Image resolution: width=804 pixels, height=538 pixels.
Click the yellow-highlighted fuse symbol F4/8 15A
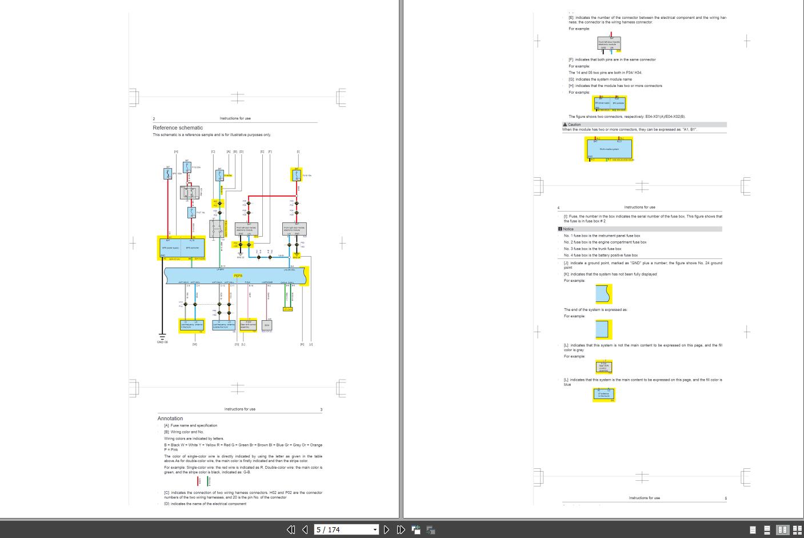pyautogui.click(x=297, y=174)
